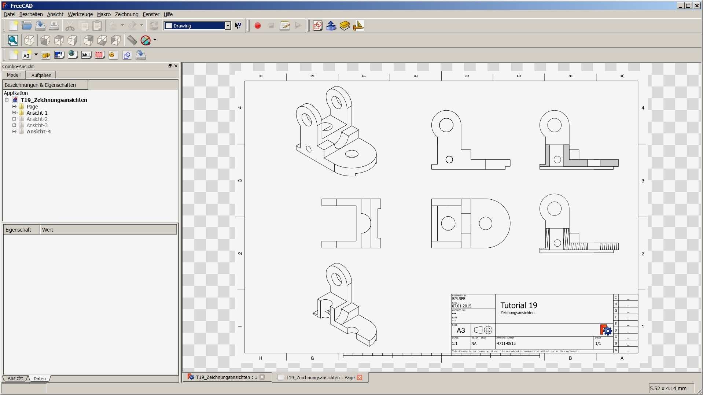Click the measure distance ruler icon

tap(132, 40)
